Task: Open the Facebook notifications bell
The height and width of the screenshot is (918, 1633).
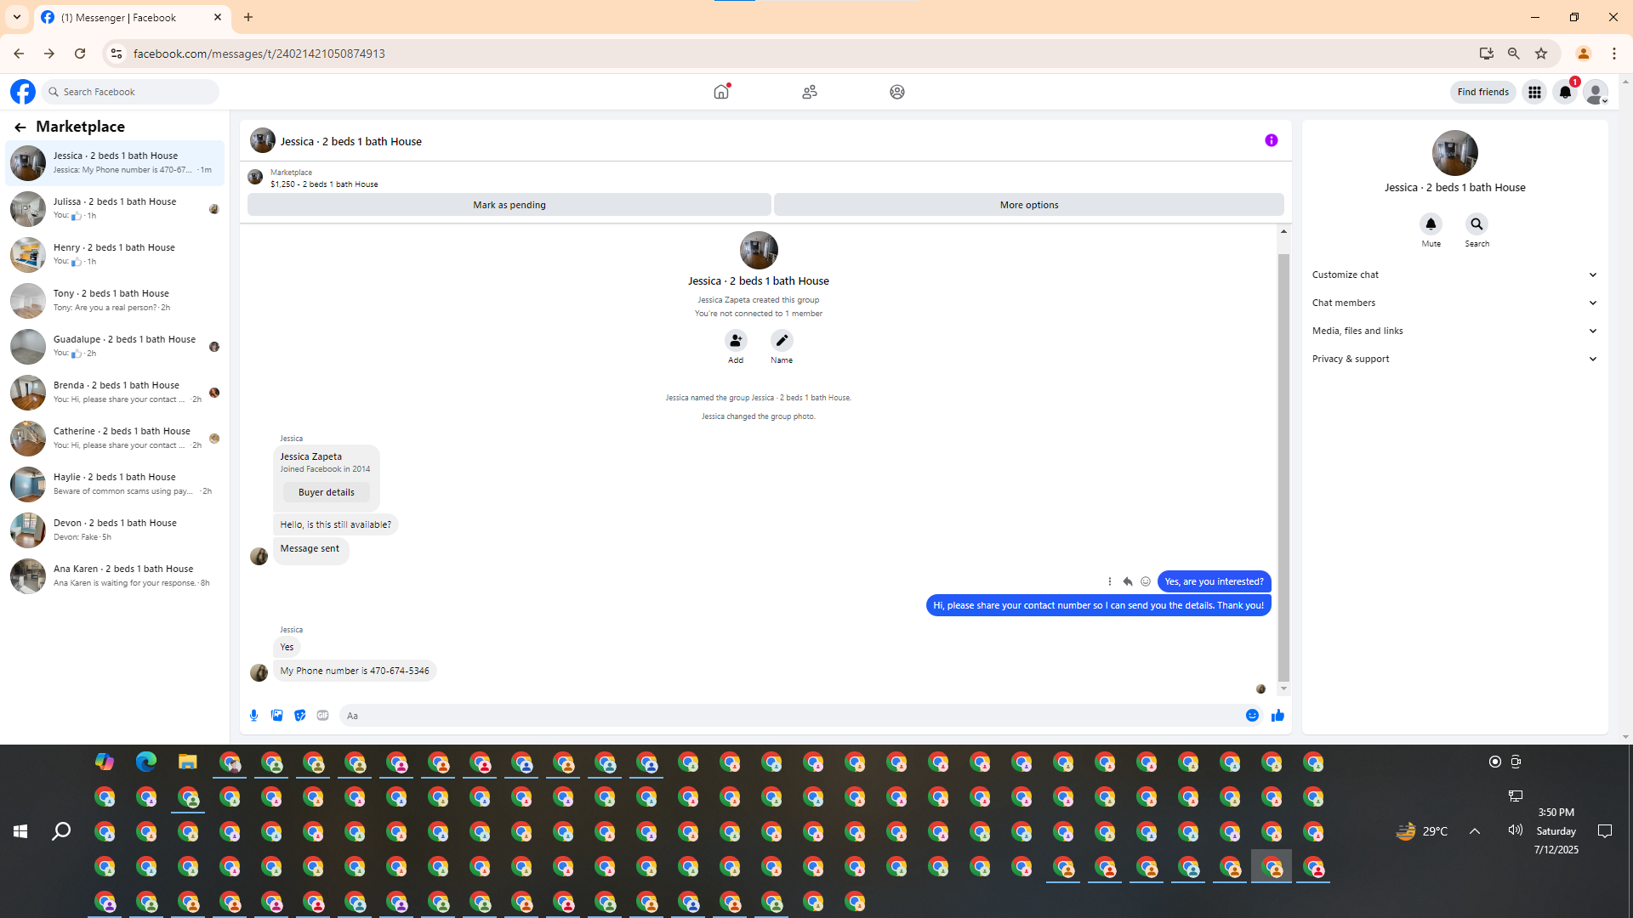Action: click(x=1565, y=92)
